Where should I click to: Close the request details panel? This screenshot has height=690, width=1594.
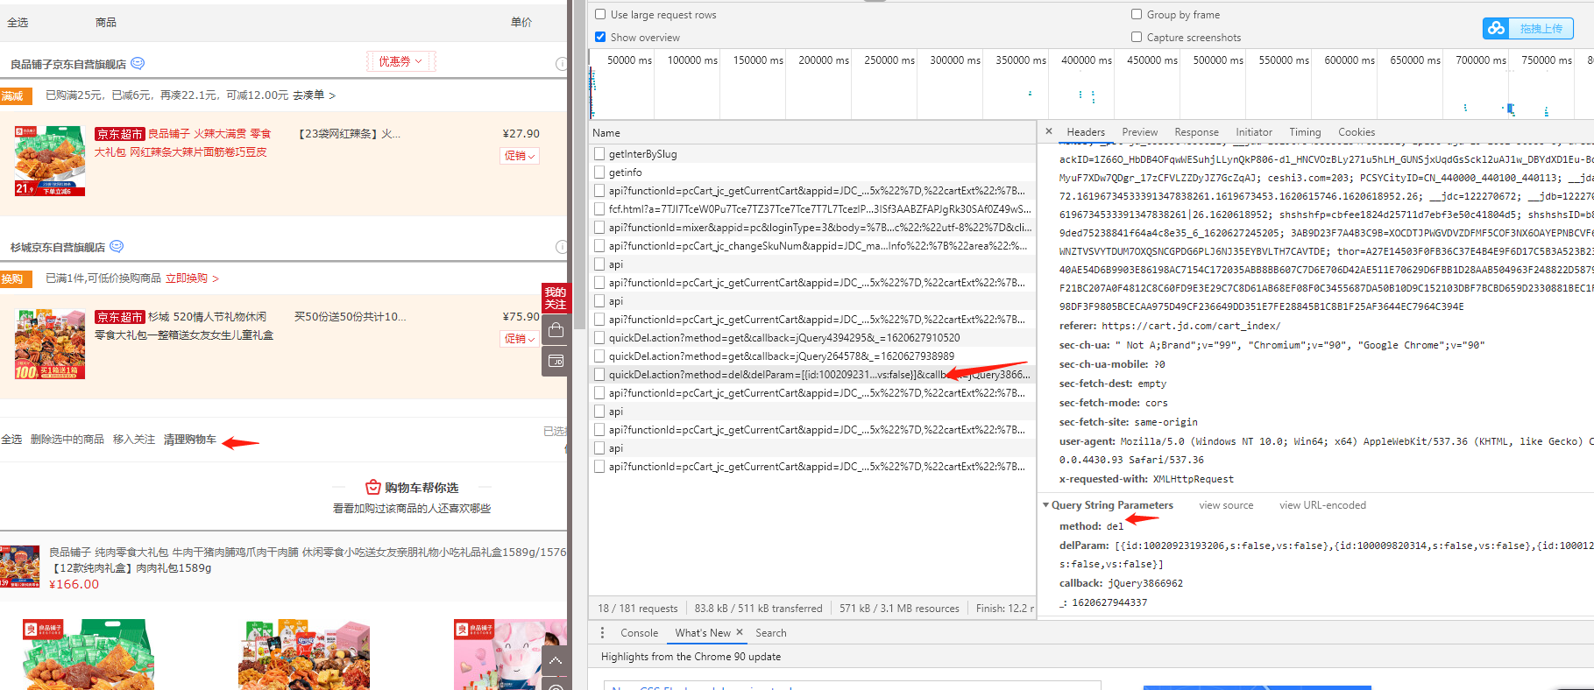pyautogui.click(x=1049, y=131)
